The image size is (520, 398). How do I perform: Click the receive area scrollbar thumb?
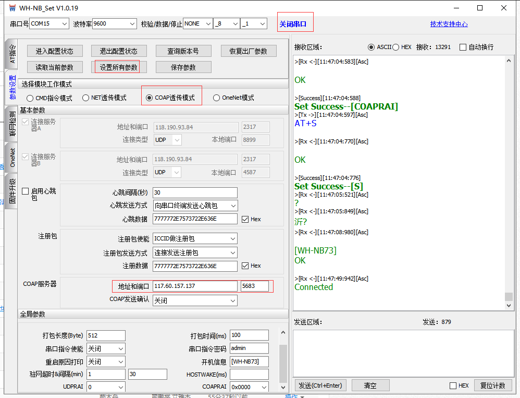click(509, 297)
